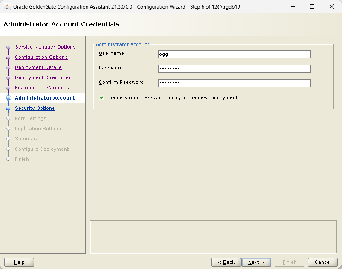Focus the Password field

click(x=234, y=69)
